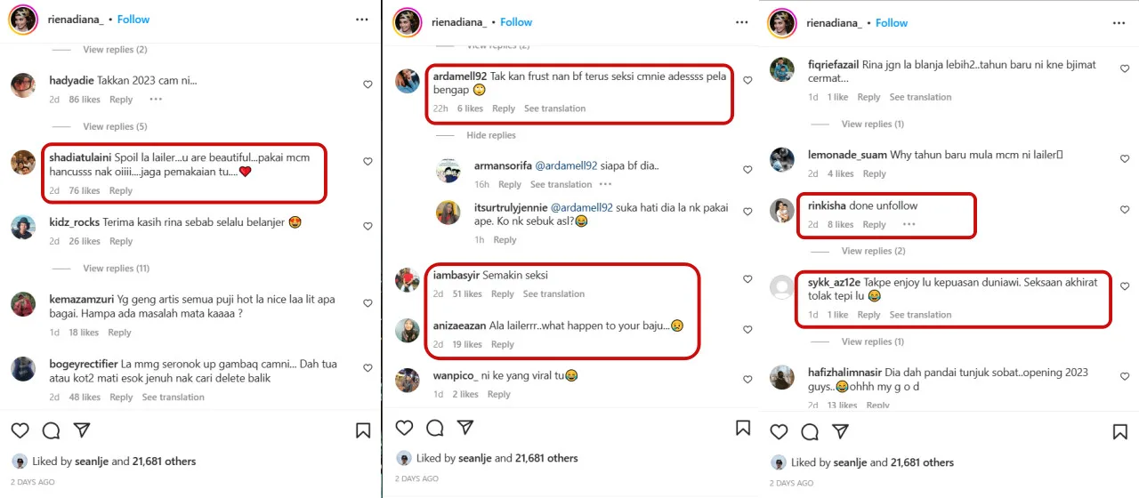See translation of iambasyir's comment
The height and width of the screenshot is (498, 1139).
[553, 293]
